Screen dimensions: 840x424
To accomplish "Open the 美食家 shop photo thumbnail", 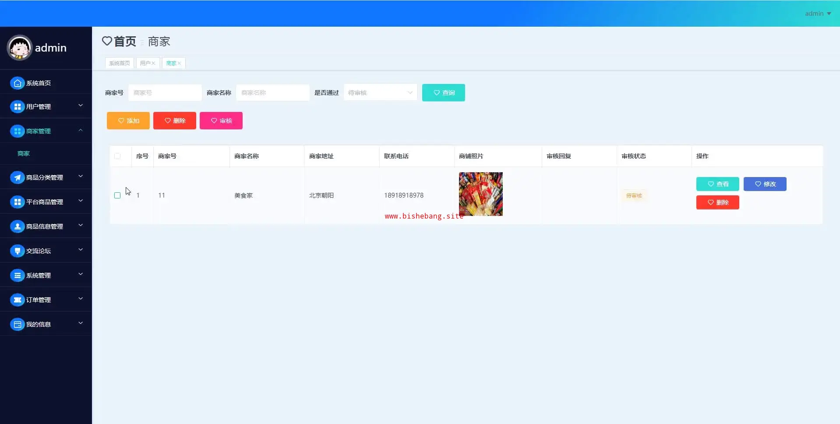I will click(x=481, y=194).
